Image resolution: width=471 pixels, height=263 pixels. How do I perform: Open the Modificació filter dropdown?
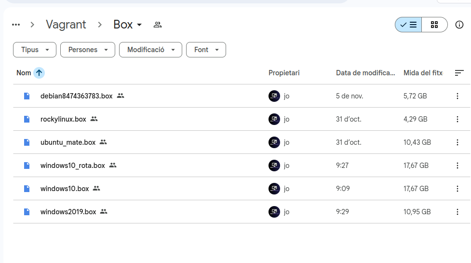click(x=150, y=50)
